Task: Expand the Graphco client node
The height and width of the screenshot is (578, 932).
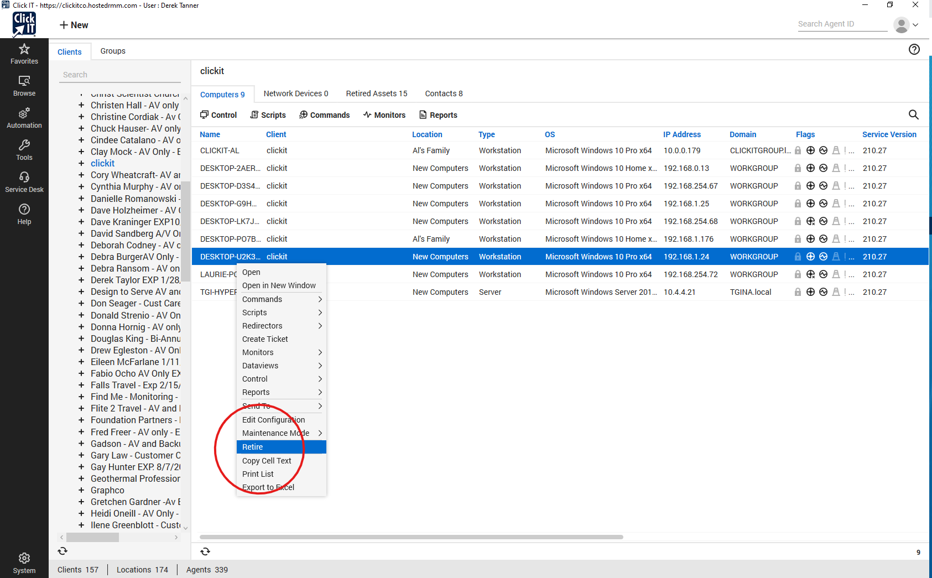Action: point(81,490)
